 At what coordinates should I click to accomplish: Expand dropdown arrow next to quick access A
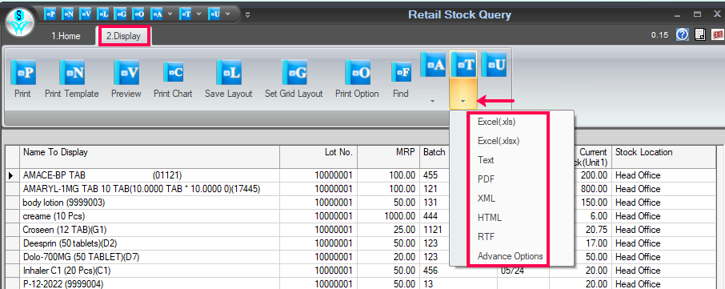(170, 14)
